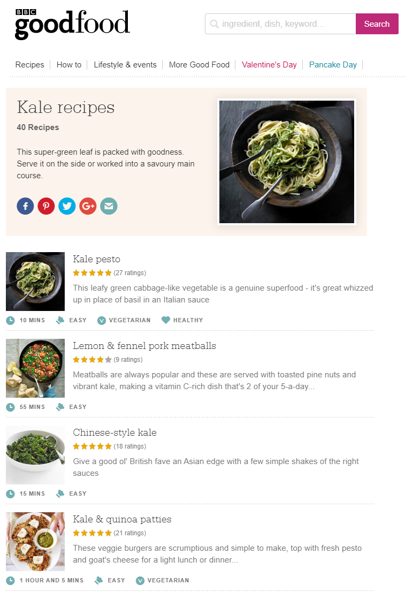405x592 pixels.
Task: Select More Good Food menu item
Action: [x=199, y=65]
